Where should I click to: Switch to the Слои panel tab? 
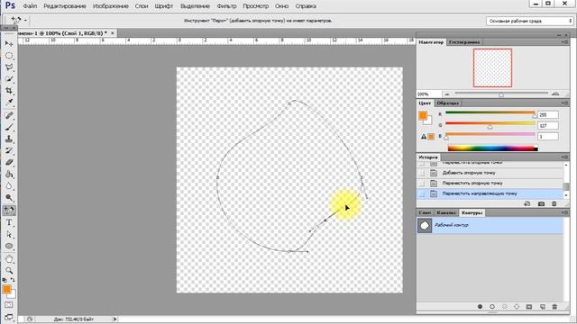pyautogui.click(x=425, y=212)
